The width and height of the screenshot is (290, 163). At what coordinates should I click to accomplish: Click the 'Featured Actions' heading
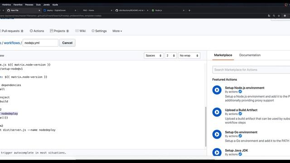225,80
